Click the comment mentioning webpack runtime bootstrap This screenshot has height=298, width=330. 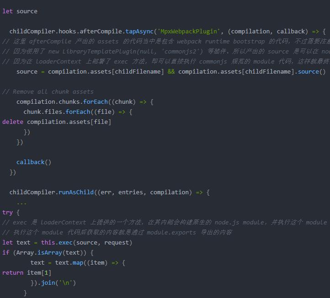pyautogui.click(x=166, y=42)
